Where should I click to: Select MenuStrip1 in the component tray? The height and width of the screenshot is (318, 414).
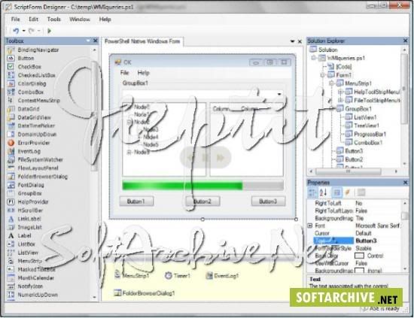(x=132, y=275)
